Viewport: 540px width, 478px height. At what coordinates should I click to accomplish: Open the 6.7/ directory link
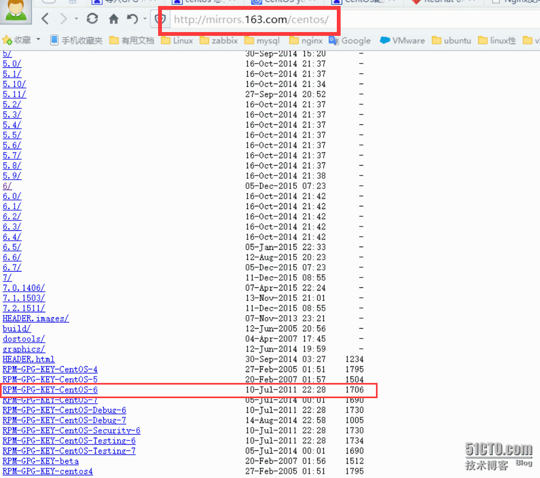[12, 268]
